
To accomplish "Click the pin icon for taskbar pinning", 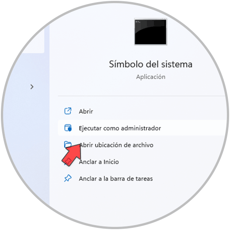I will click(68, 178).
